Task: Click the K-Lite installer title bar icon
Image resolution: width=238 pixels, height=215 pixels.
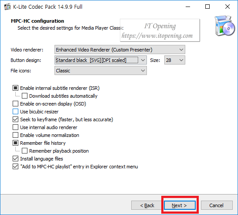Action: pyautogui.click(x=7, y=7)
